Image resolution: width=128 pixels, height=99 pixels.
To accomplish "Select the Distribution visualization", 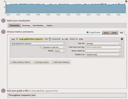I will (x=38, y=25).
